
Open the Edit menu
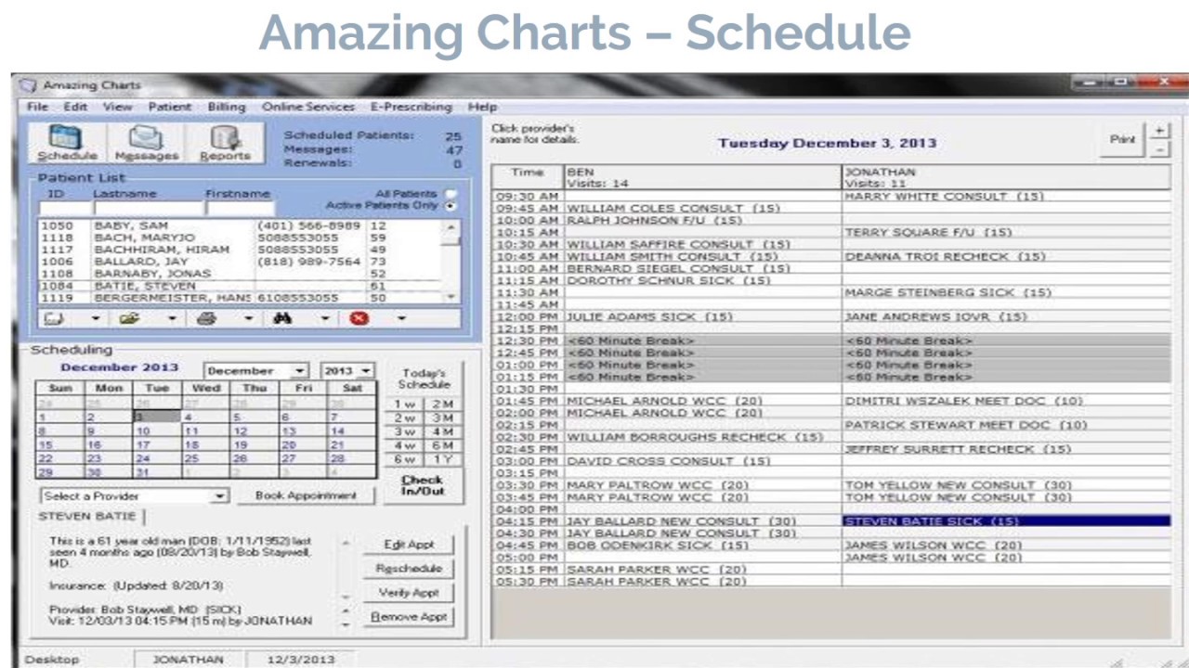tap(75, 107)
